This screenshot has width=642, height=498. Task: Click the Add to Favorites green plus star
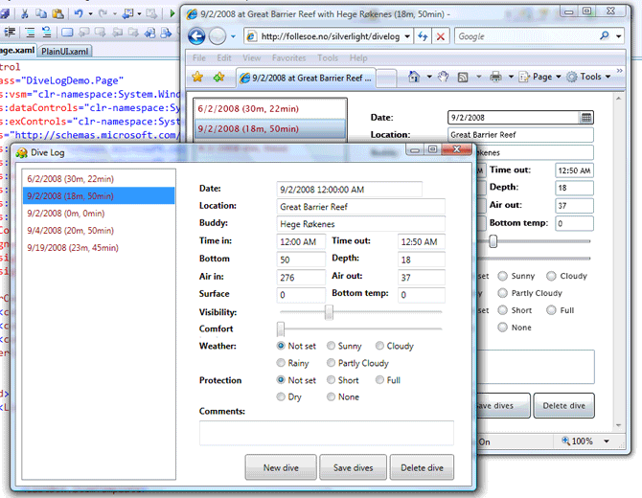point(218,77)
